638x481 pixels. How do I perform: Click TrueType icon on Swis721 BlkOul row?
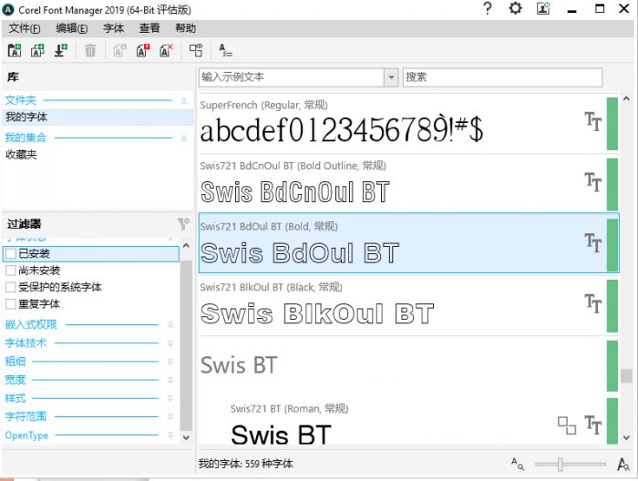click(592, 303)
